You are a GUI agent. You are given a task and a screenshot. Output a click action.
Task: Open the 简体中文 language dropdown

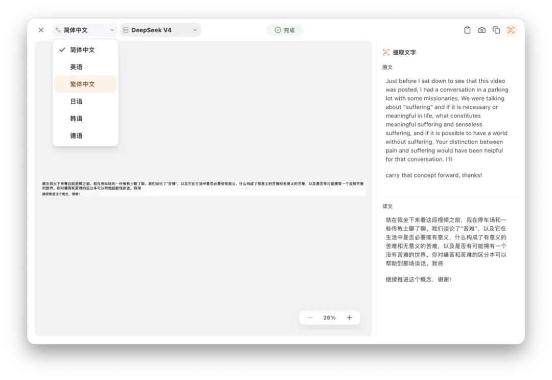click(x=85, y=30)
